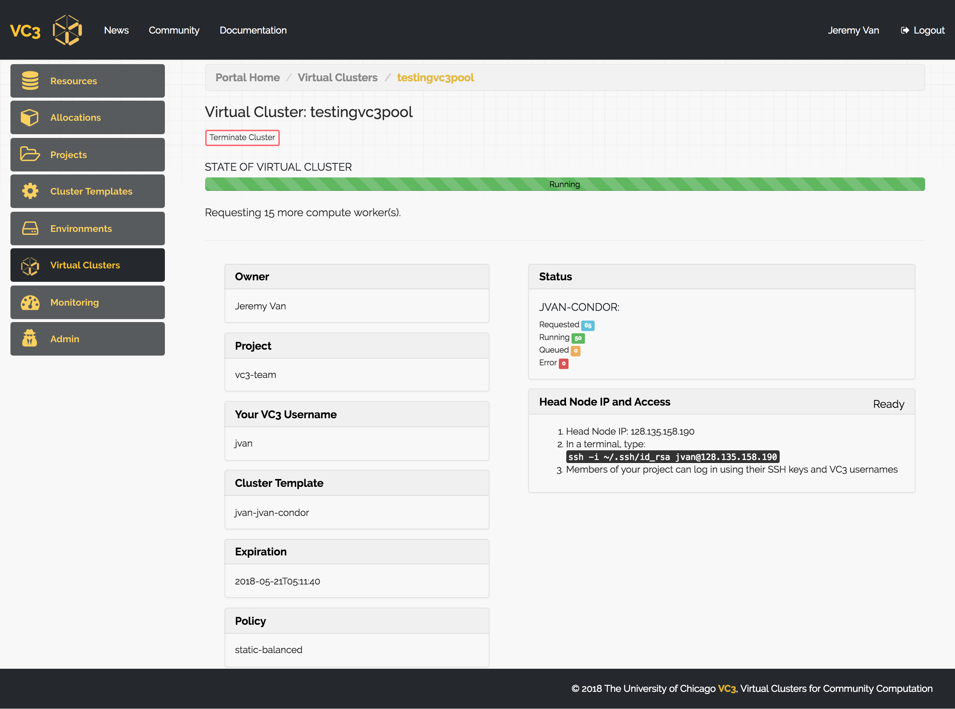Image resolution: width=955 pixels, height=709 pixels.
Task: Click the policy value static-balanced
Action: point(268,650)
